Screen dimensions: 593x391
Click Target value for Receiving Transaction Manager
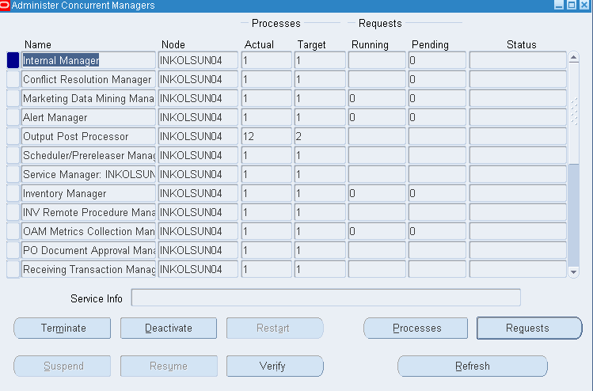320,269
